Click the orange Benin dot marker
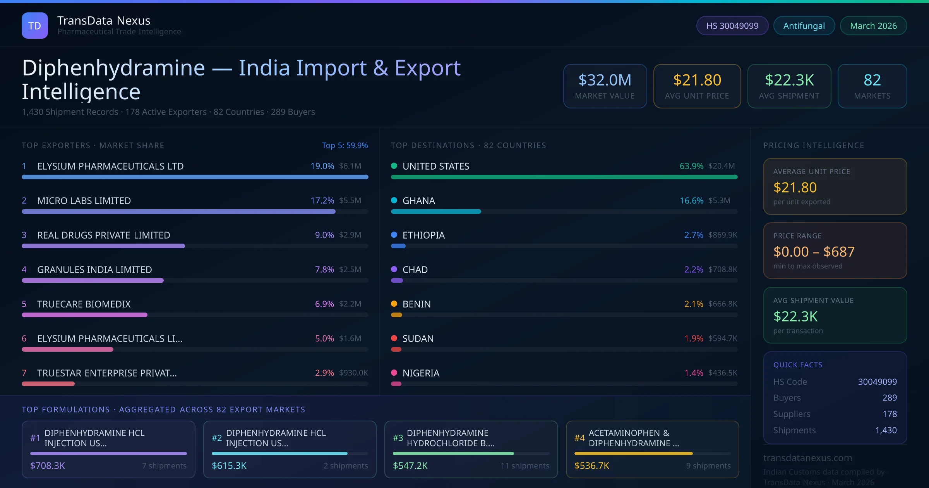 tap(394, 304)
